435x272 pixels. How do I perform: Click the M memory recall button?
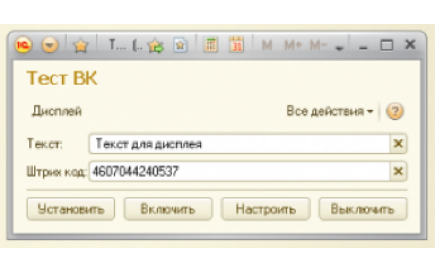[x=266, y=45]
